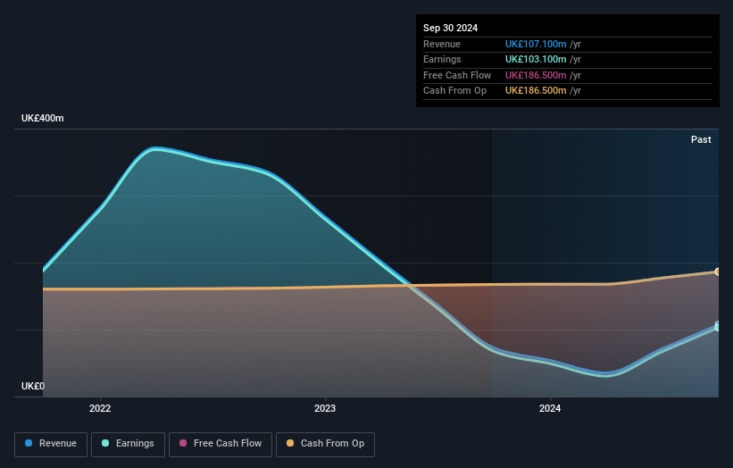Toggle the Earnings legend button

tap(128, 444)
